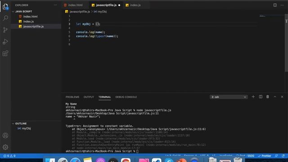This screenshot has width=288, height=162.
Task: Click the errors and warnings status indicator
Action: pos(9,156)
